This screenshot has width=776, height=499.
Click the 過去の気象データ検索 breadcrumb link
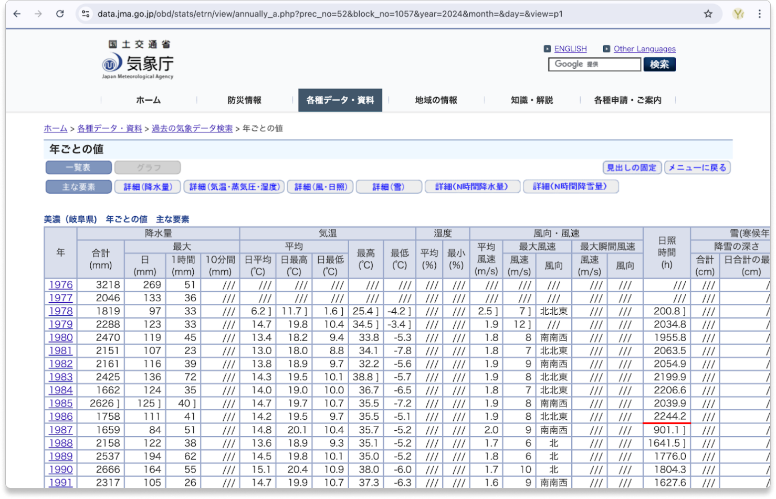click(x=192, y=129)
